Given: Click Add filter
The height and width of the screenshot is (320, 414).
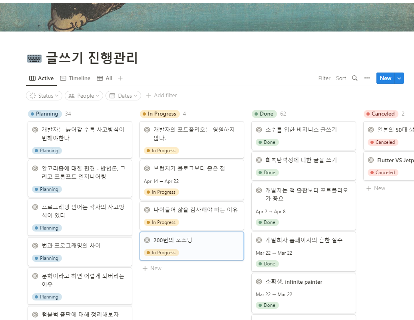Looking at the screenshot, I should coord(161,95).
